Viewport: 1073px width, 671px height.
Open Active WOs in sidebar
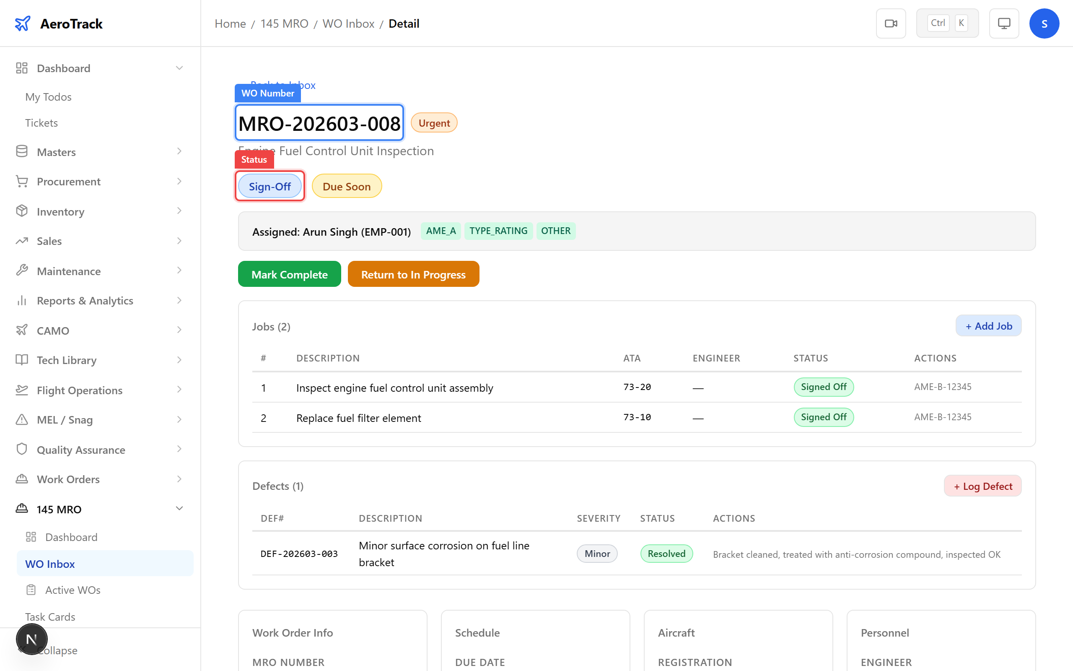73,590
